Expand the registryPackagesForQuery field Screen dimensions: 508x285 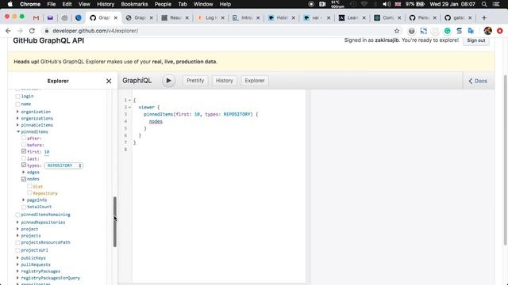(17, 278)
